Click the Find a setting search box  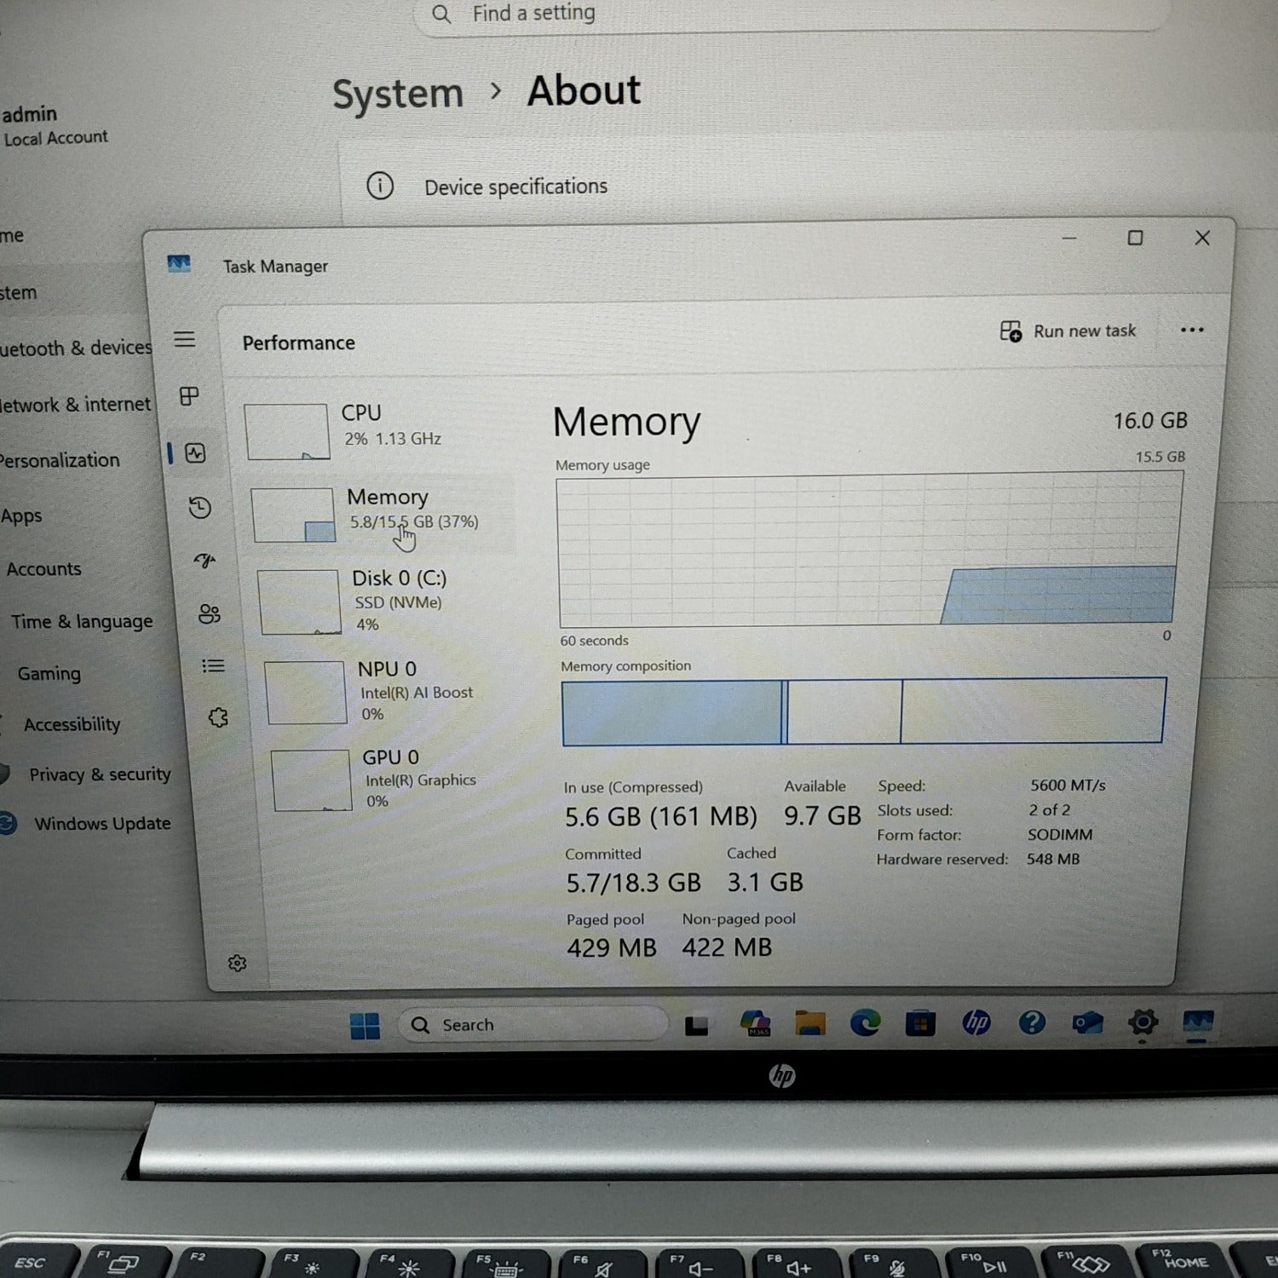(788, 14)
